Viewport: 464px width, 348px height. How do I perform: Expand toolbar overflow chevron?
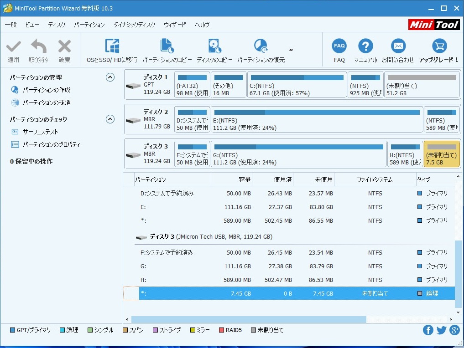(291, 50)
